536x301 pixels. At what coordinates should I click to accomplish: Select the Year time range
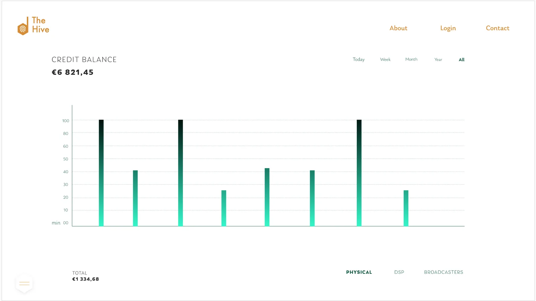(438, 60)
